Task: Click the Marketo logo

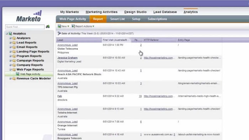Action: 29,16
